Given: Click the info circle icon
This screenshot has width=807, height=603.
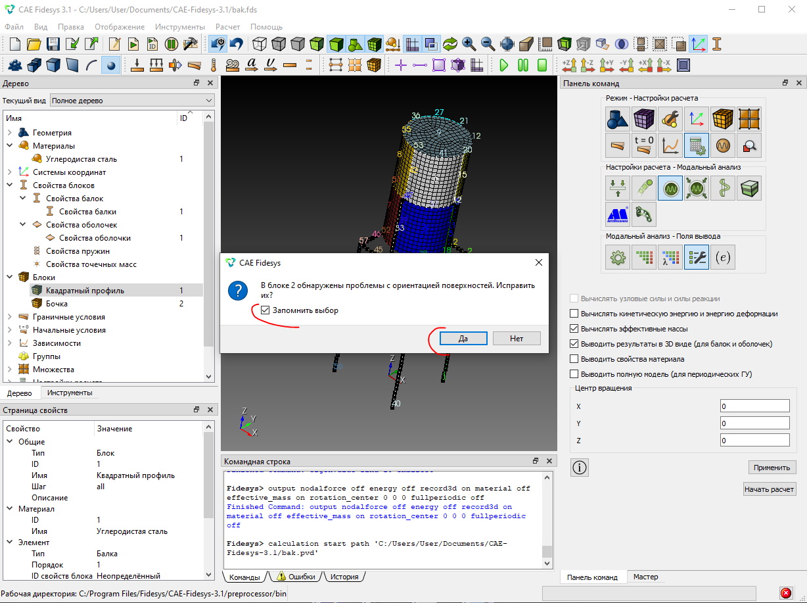Looking at the screenshot, I should pos(579,468).
